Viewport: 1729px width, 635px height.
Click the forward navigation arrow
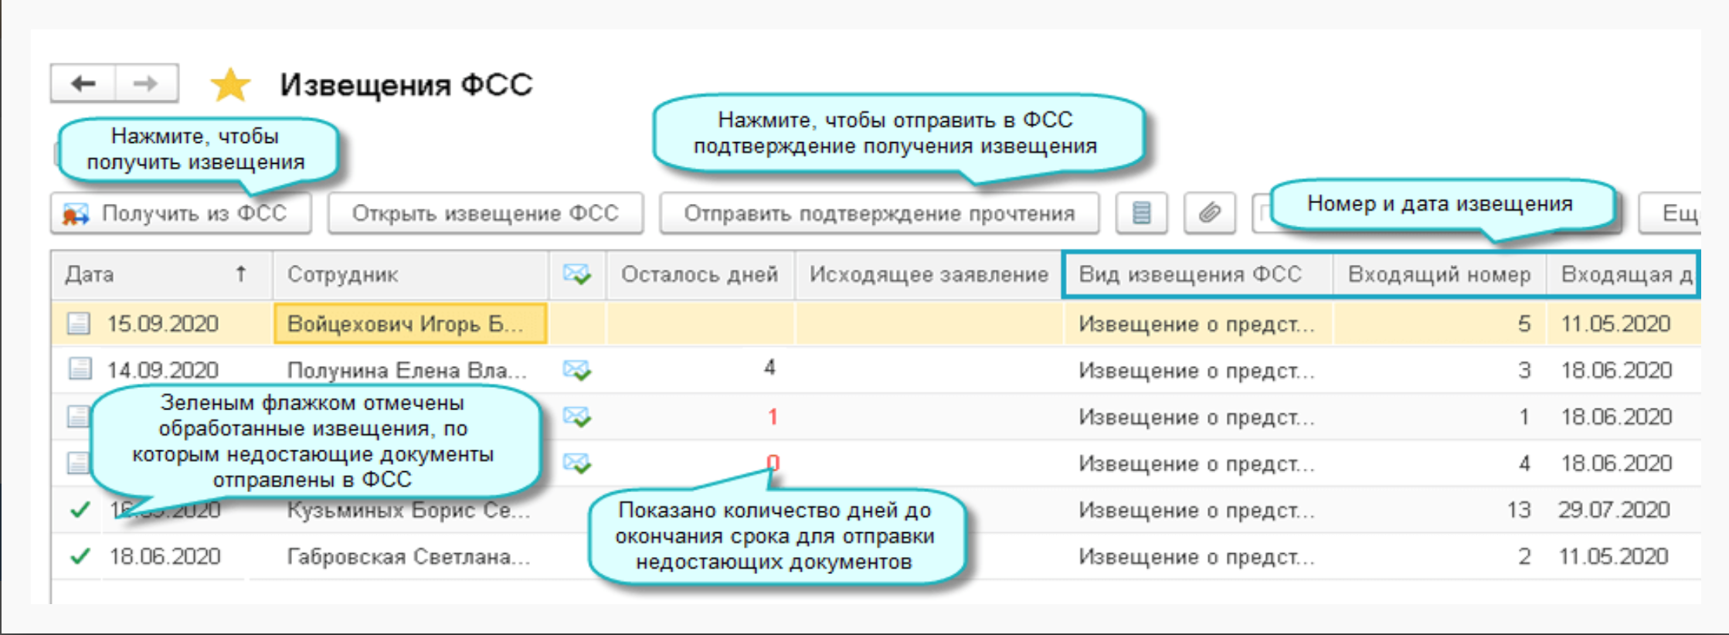point(146,83)
